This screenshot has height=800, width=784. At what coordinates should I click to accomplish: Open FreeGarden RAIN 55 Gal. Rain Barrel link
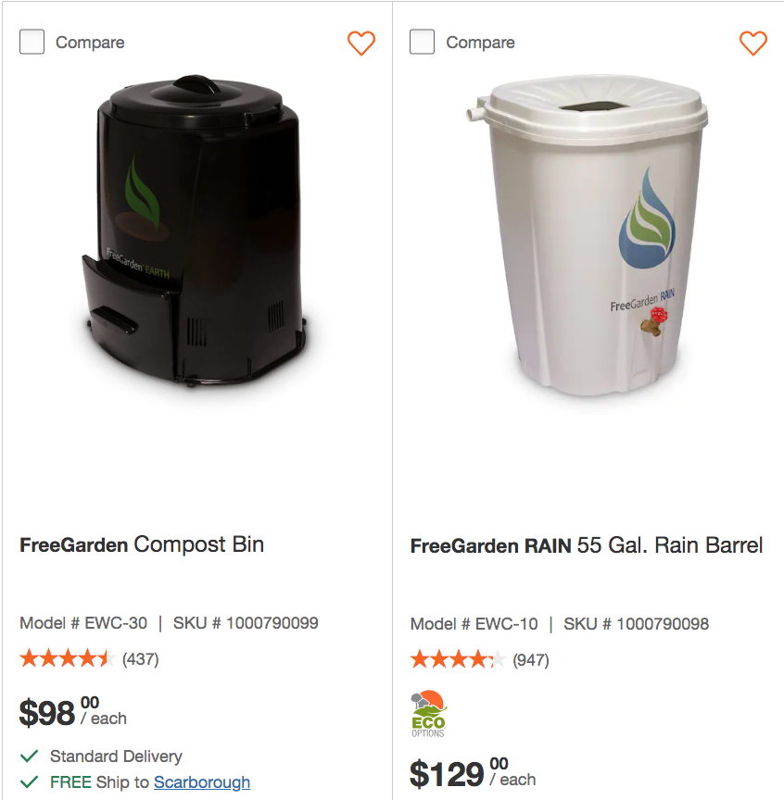pyautogui.click(x=587, y=545)
